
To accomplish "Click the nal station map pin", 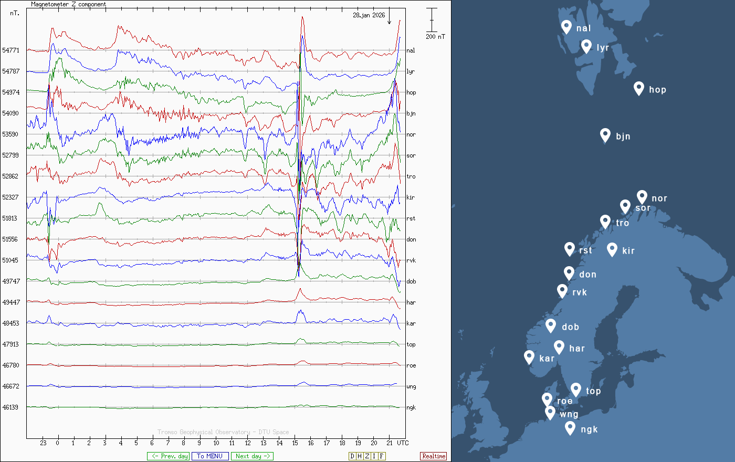I will click(566, 26).
